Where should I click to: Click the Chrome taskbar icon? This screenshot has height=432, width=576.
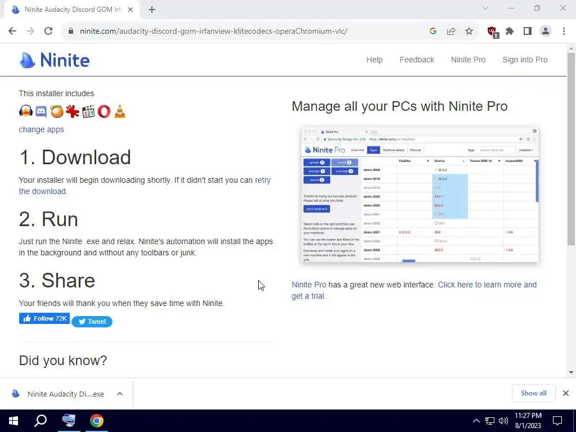click(x=97, y=421)
